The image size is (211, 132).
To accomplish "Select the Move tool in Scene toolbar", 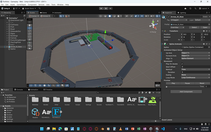I will point(30,28).
